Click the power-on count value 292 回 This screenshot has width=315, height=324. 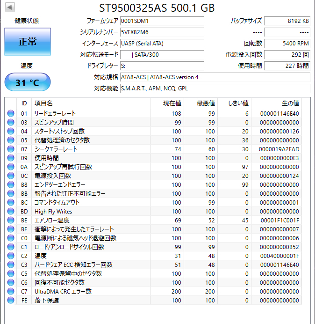coord(287,55)
